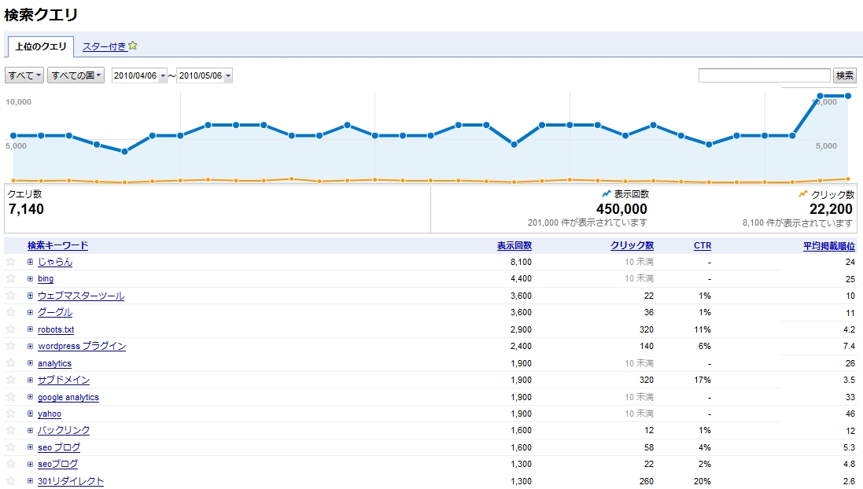Open the グーグル keyword link
Image resolution: width=863 pixels, height=489 pixels.
tap(55, 312)
